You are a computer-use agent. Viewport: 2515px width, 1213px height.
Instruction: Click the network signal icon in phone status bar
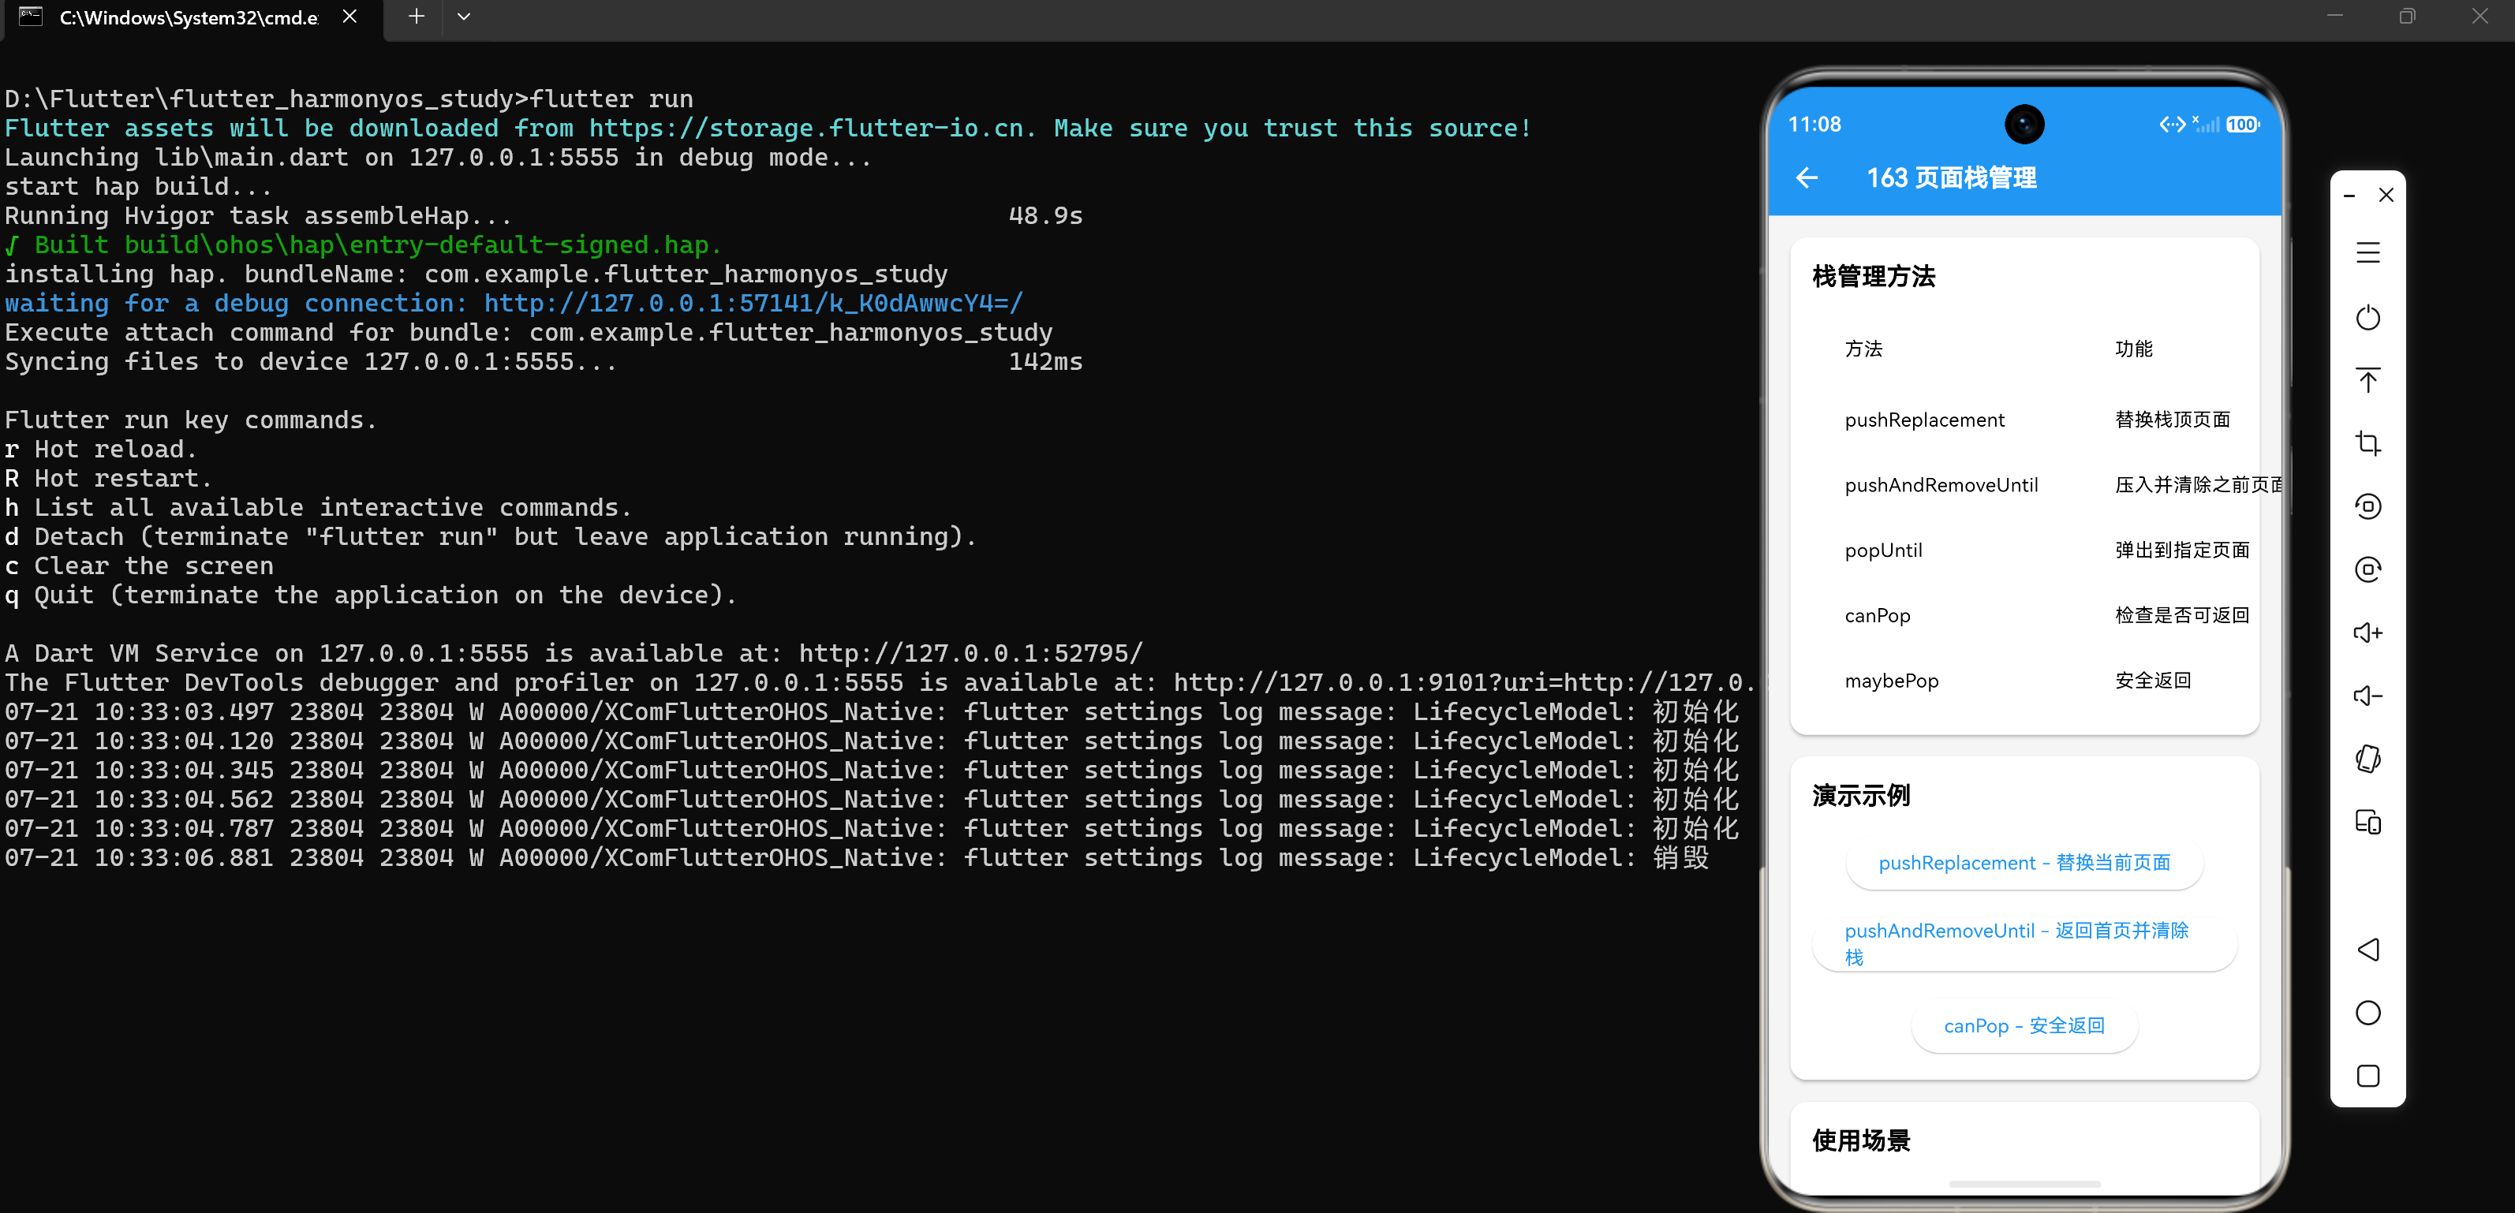(2207, 124)
